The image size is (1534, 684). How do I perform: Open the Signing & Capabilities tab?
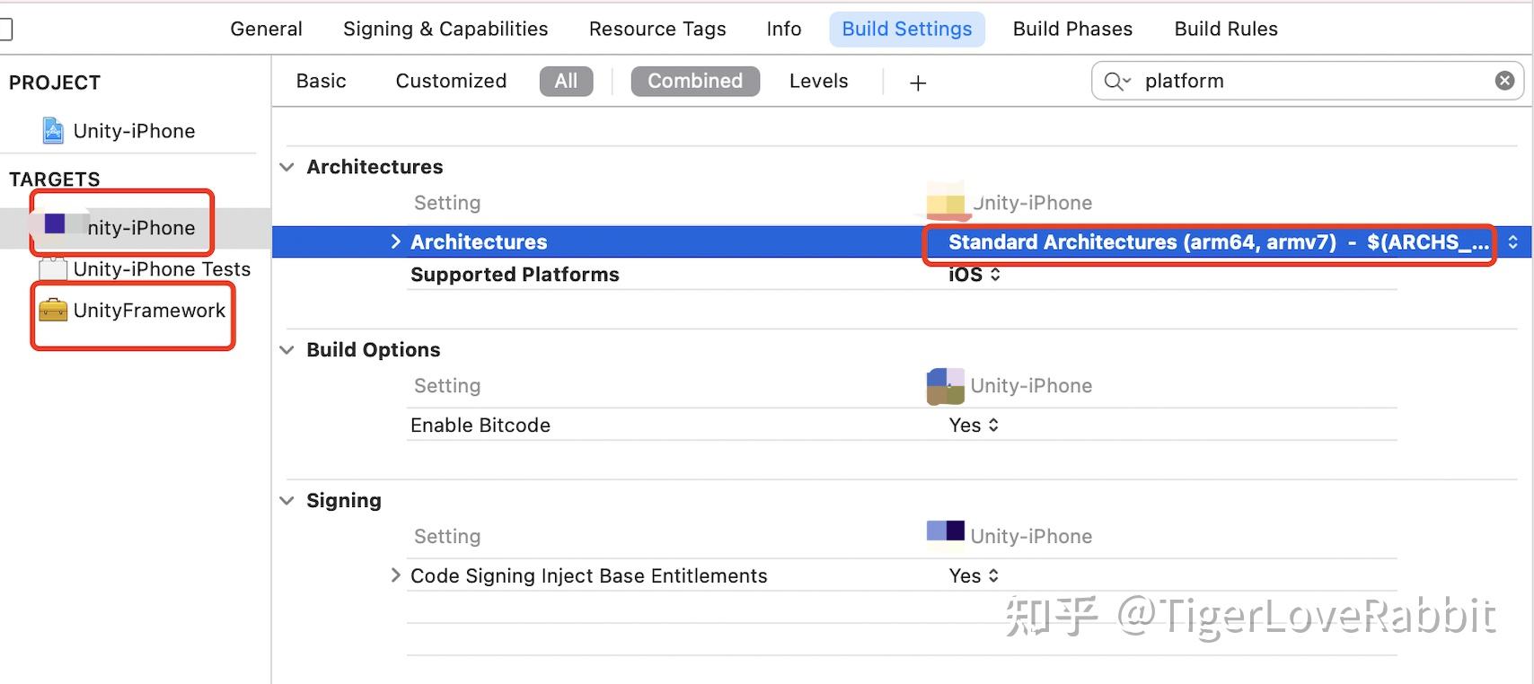tap(445, 28)
